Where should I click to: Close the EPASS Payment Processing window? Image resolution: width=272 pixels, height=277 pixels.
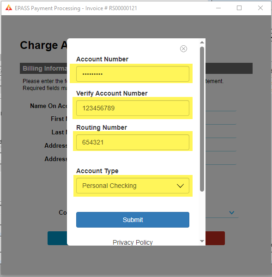click(260, 8)
